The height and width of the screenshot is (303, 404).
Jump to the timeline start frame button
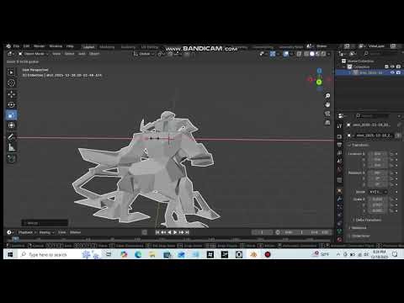pos(157,232)
